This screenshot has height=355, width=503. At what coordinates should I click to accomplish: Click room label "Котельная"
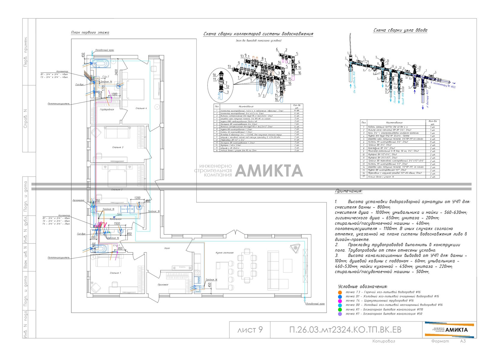116,219
